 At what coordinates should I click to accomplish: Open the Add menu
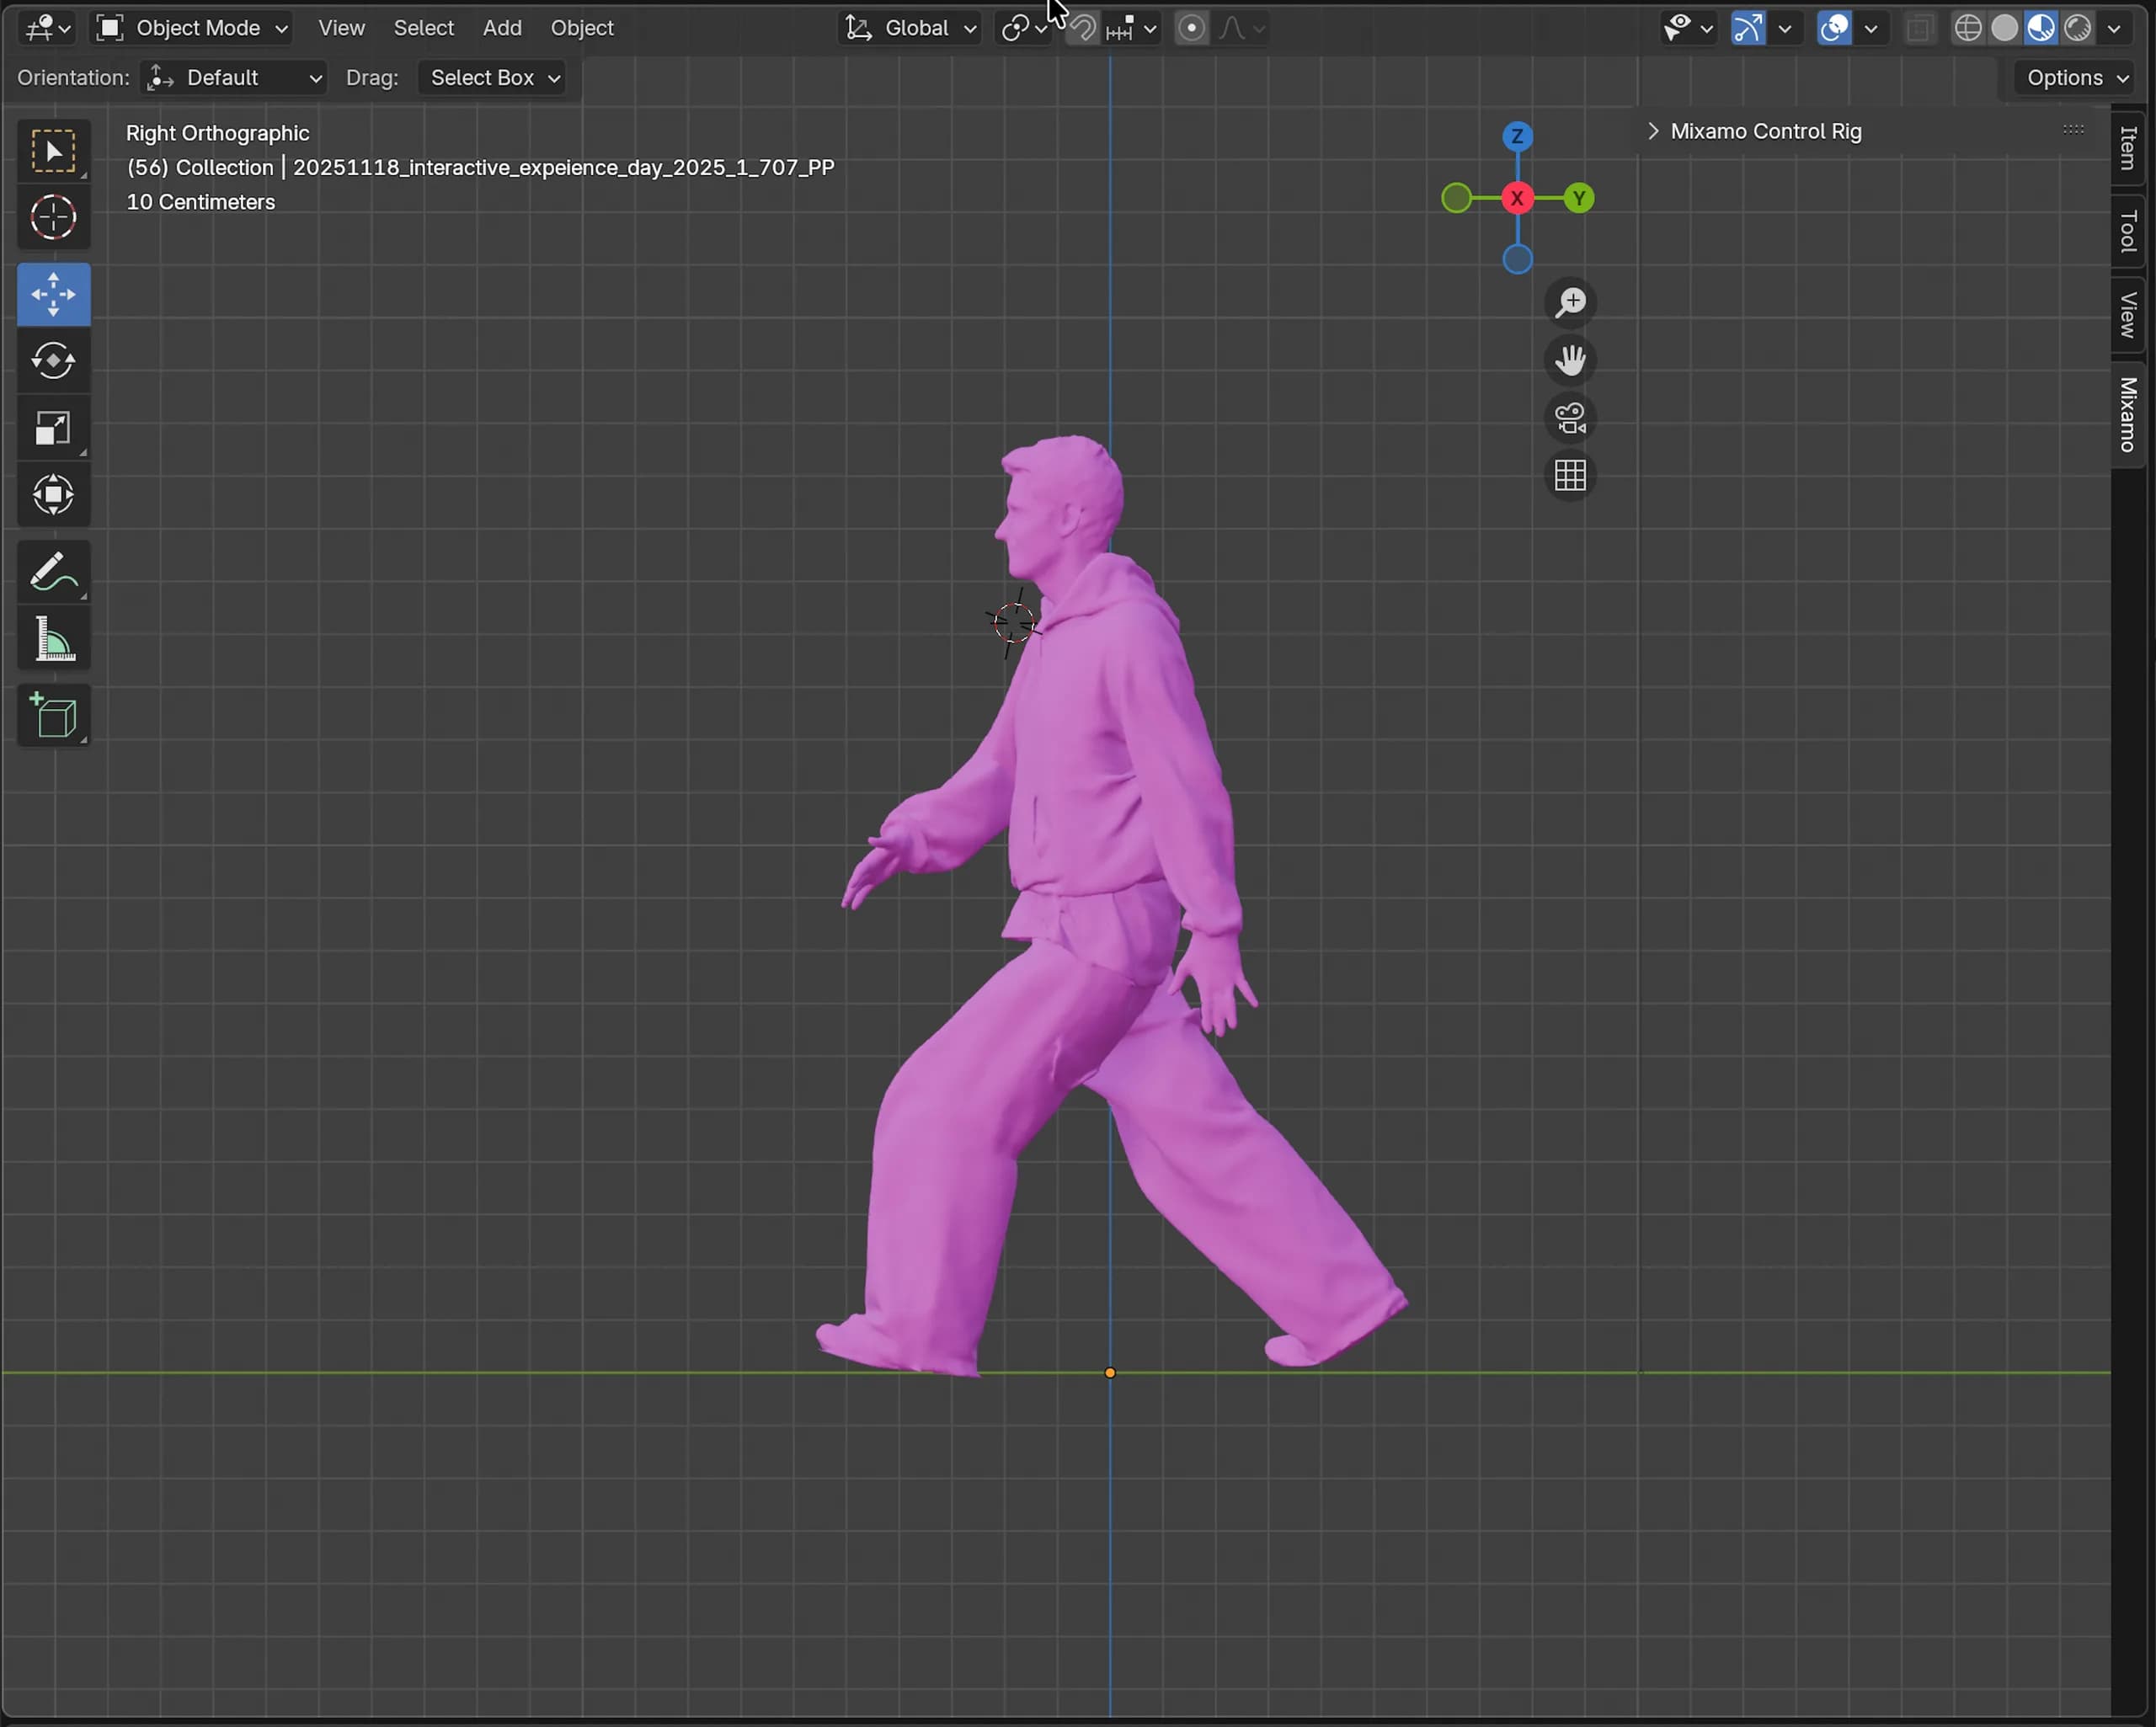click(502, 28)
